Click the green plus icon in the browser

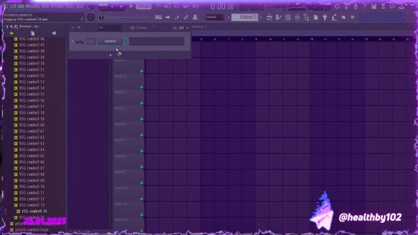coord(12,33)
